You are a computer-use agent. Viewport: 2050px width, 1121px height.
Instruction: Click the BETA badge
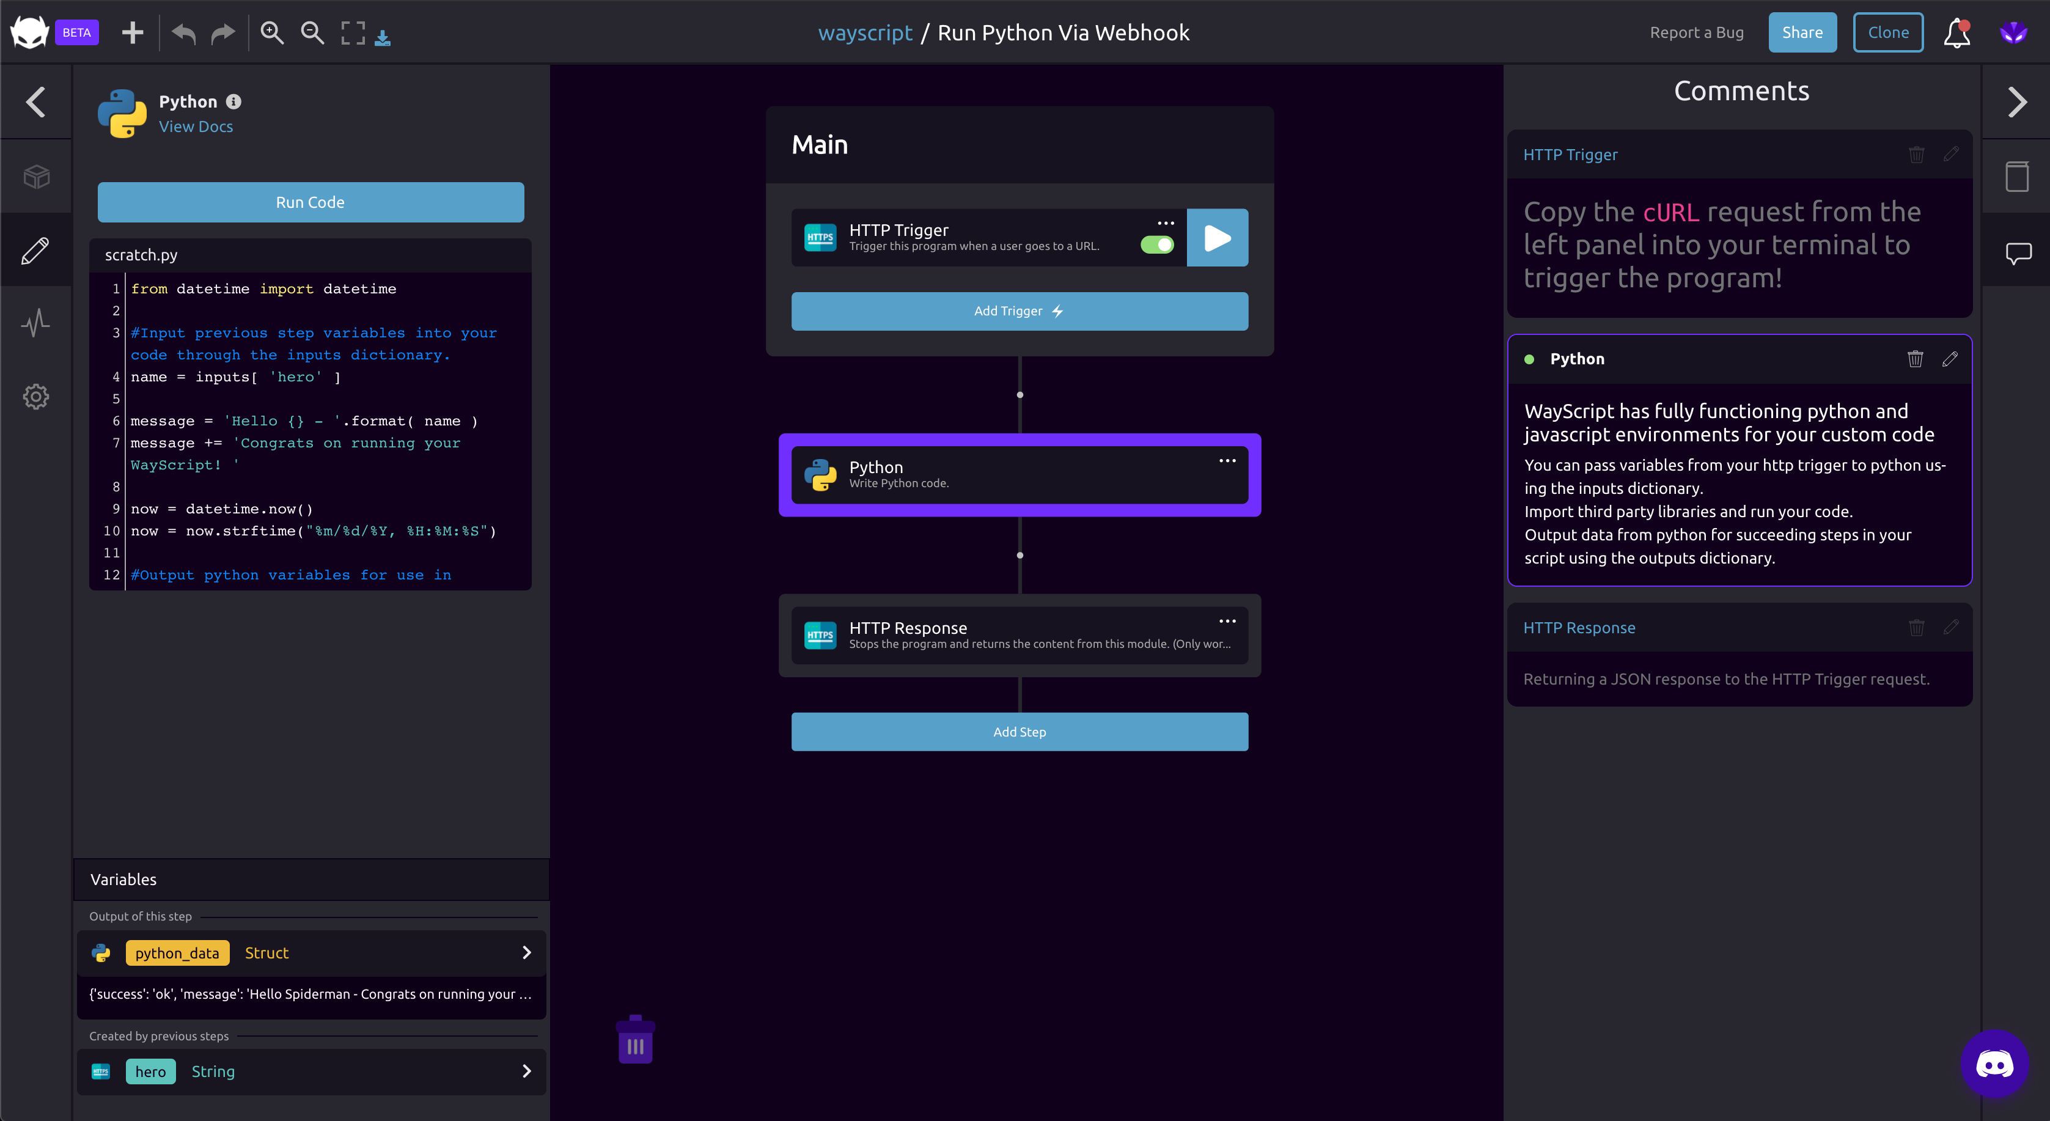[x=76, y=32]
